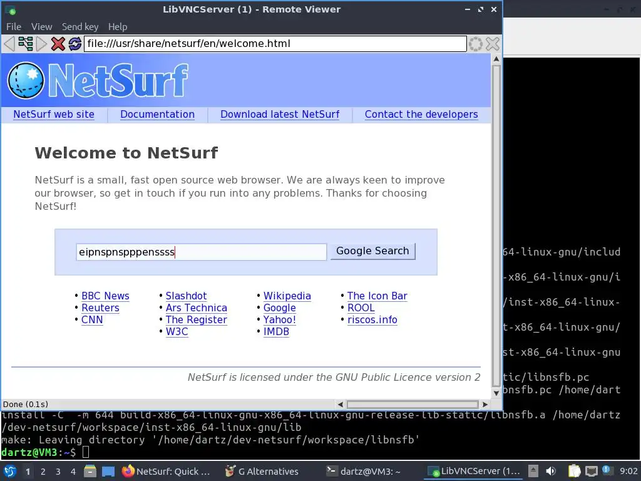This screenshot has width=641, height=481.
Task: Click the horizontal scrollbar left arrow
Action: click(x=340, y=405)
